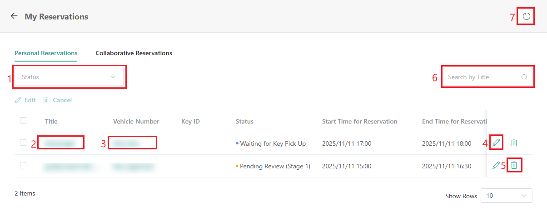The image size is (547, 210).
Task: Check the box for the 17:00 reservation row
Action: click(x=23, y=143)
